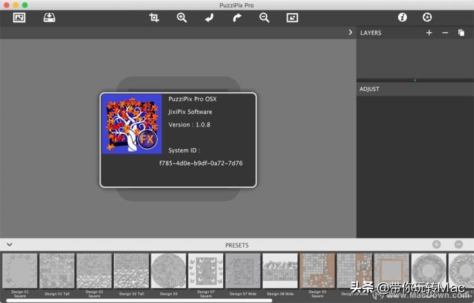The height and width of the screenshot is (303, 474).
Task: Click the PRESETS panel title
Action: pyautogui.click(x=237, y=245)
